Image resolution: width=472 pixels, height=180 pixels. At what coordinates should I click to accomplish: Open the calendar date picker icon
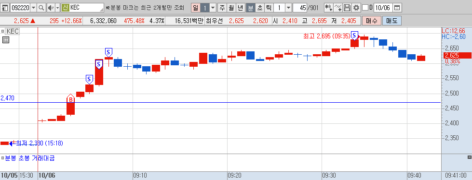point(397,8)
